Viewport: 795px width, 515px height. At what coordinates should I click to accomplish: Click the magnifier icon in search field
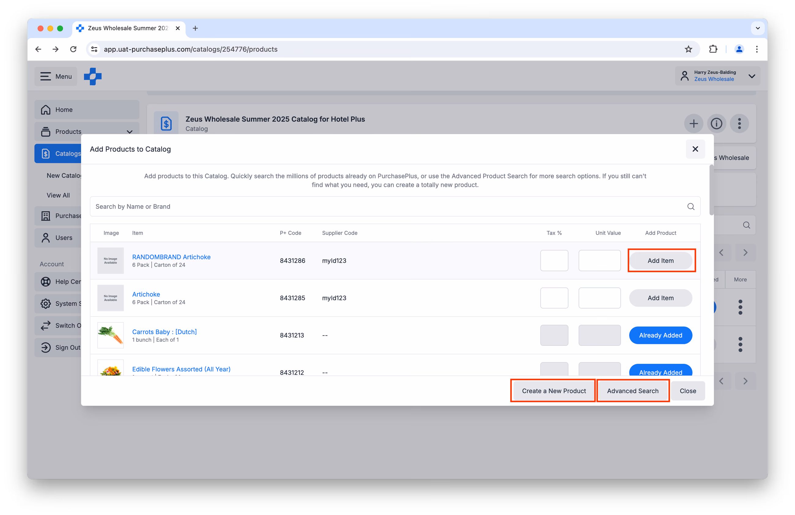point(691,206)
